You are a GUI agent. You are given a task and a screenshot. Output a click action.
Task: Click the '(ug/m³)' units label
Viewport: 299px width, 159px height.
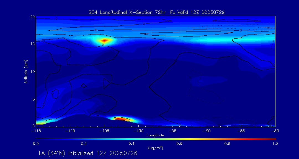point(155,148)
